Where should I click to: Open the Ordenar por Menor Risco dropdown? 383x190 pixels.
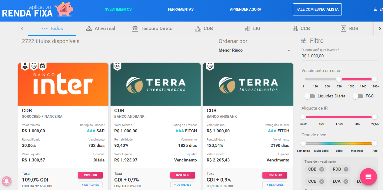pyautogui.click(x=255, y=50)
